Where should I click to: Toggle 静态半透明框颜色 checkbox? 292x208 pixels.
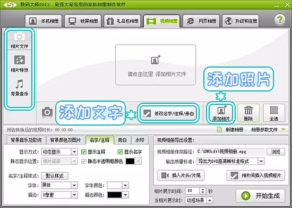(x=83, y=161)
